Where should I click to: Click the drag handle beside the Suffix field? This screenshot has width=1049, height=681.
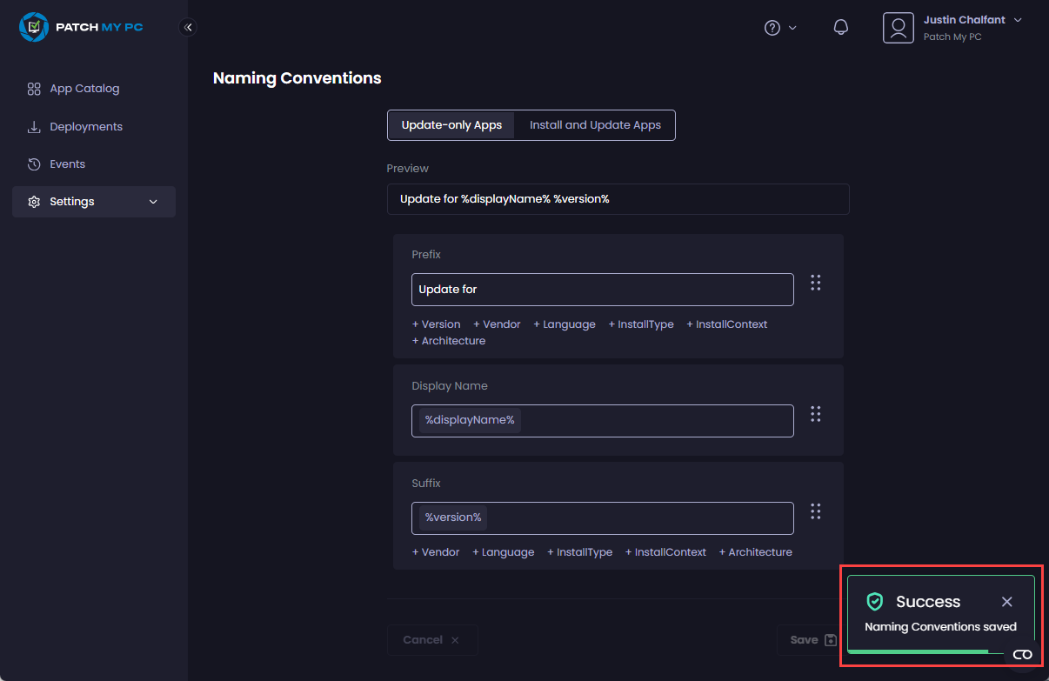[x=815, y=511]
